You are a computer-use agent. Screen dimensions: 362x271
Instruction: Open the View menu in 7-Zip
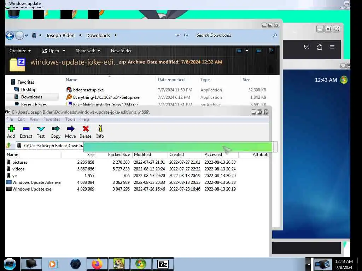pyautogui.click(x=34, y=119)
